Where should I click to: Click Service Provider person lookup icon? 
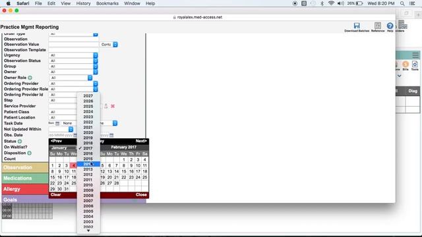(106, 106)
